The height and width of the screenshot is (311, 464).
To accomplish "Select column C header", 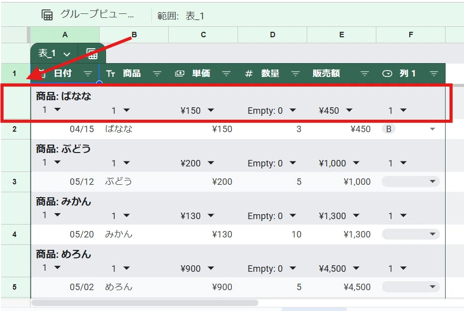I will point(203,35).
